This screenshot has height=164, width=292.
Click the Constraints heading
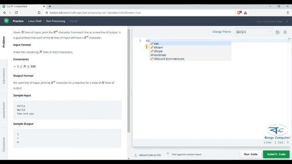pos(21,59)
